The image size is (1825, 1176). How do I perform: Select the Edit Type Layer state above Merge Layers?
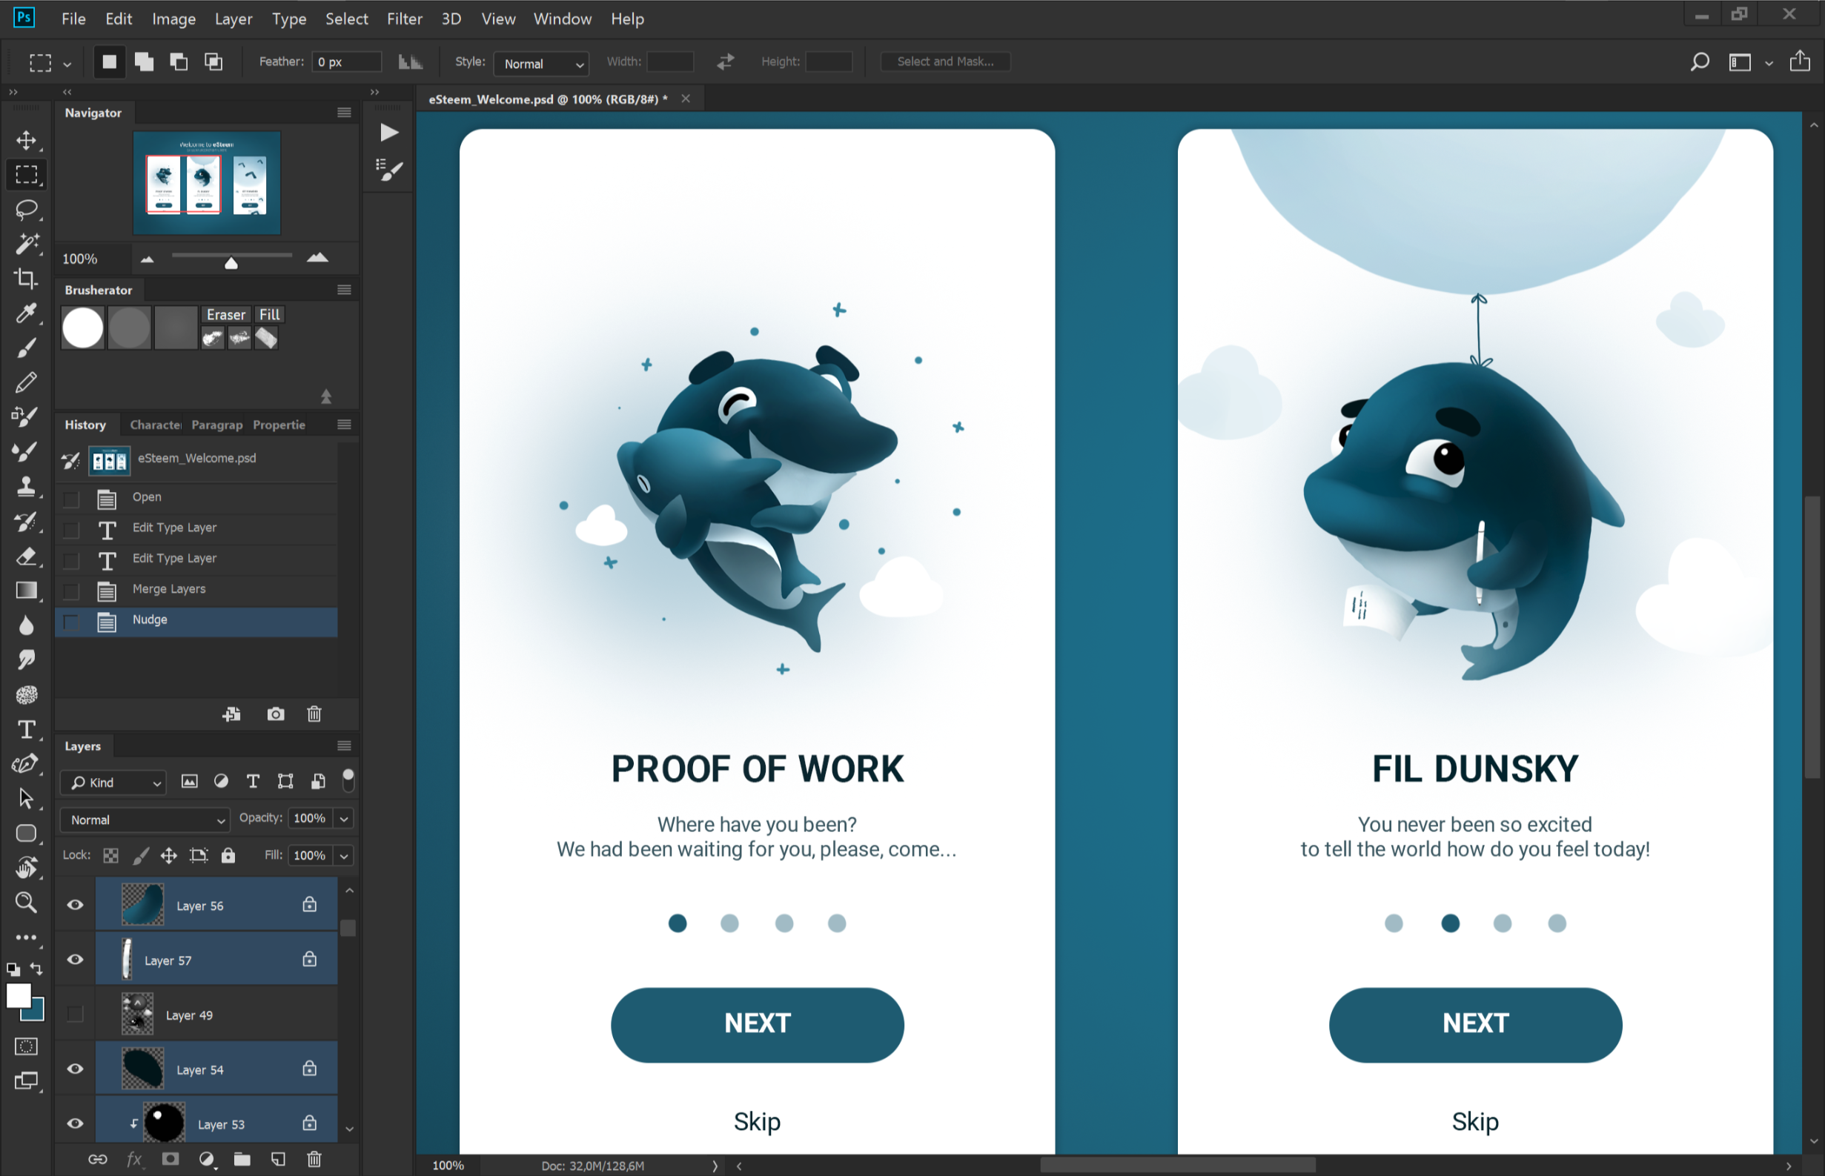[x=196, y=559]
